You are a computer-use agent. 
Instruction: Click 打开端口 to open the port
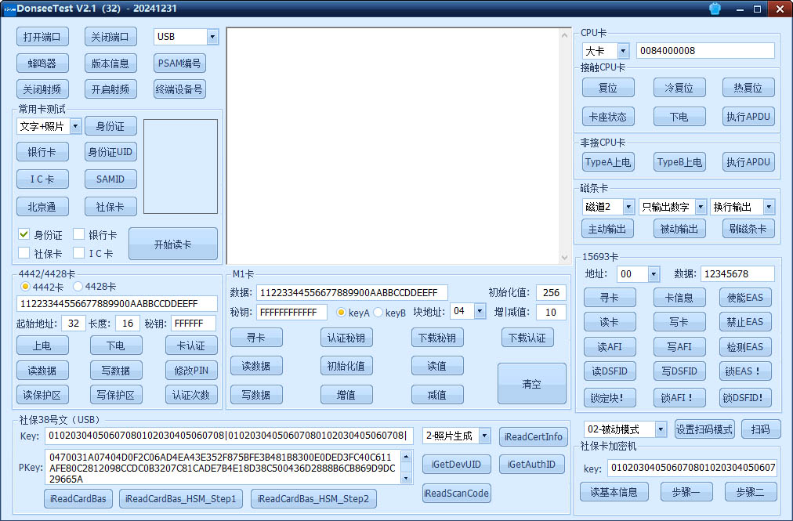(42, 36)
